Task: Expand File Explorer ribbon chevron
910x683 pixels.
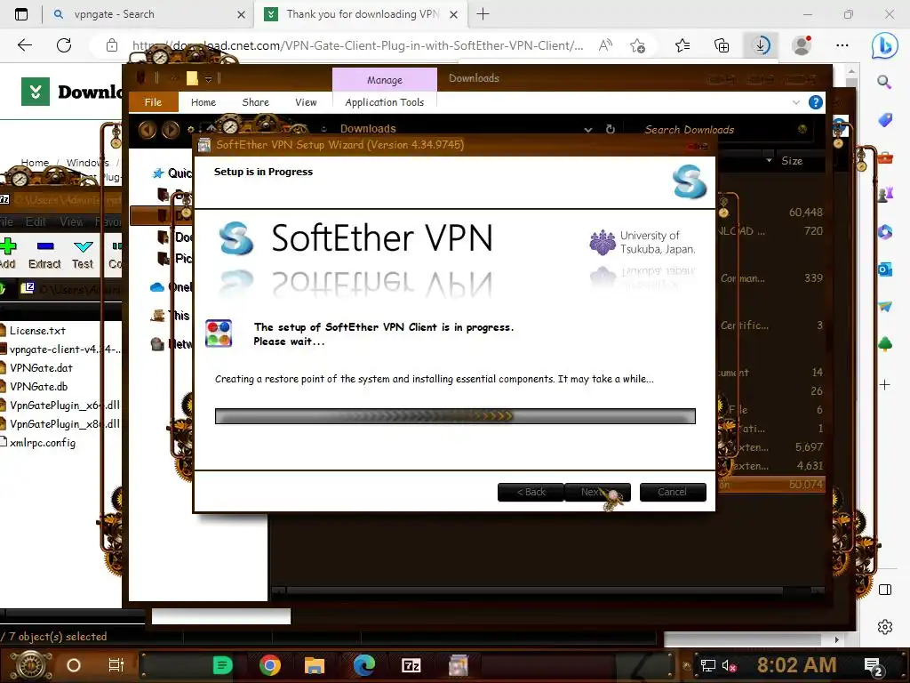Action: coord(795,102)
